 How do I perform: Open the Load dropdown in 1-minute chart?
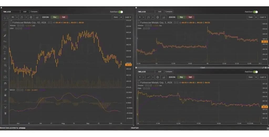coord(263,77)
